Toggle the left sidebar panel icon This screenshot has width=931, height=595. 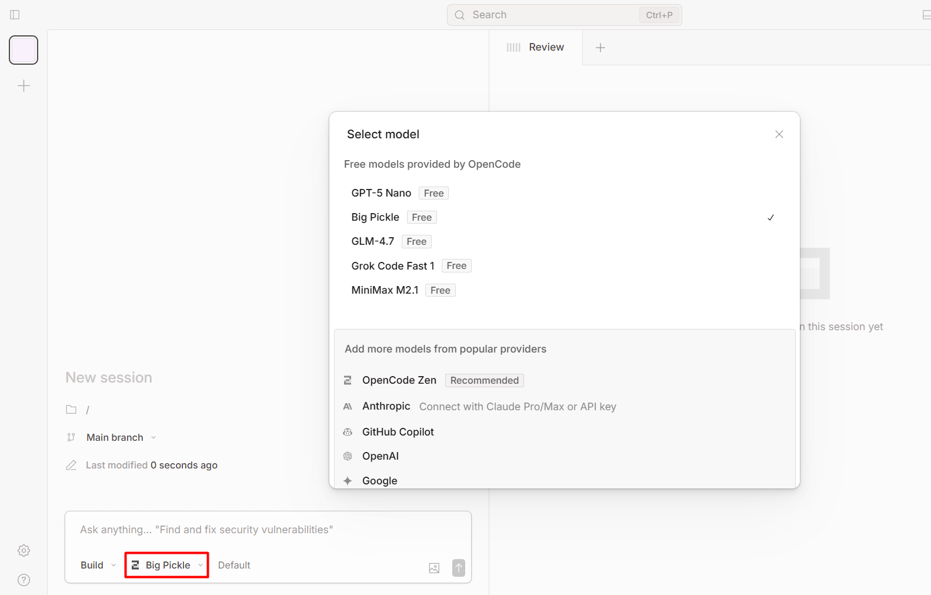pyautogui.click(x=15, y=15)
